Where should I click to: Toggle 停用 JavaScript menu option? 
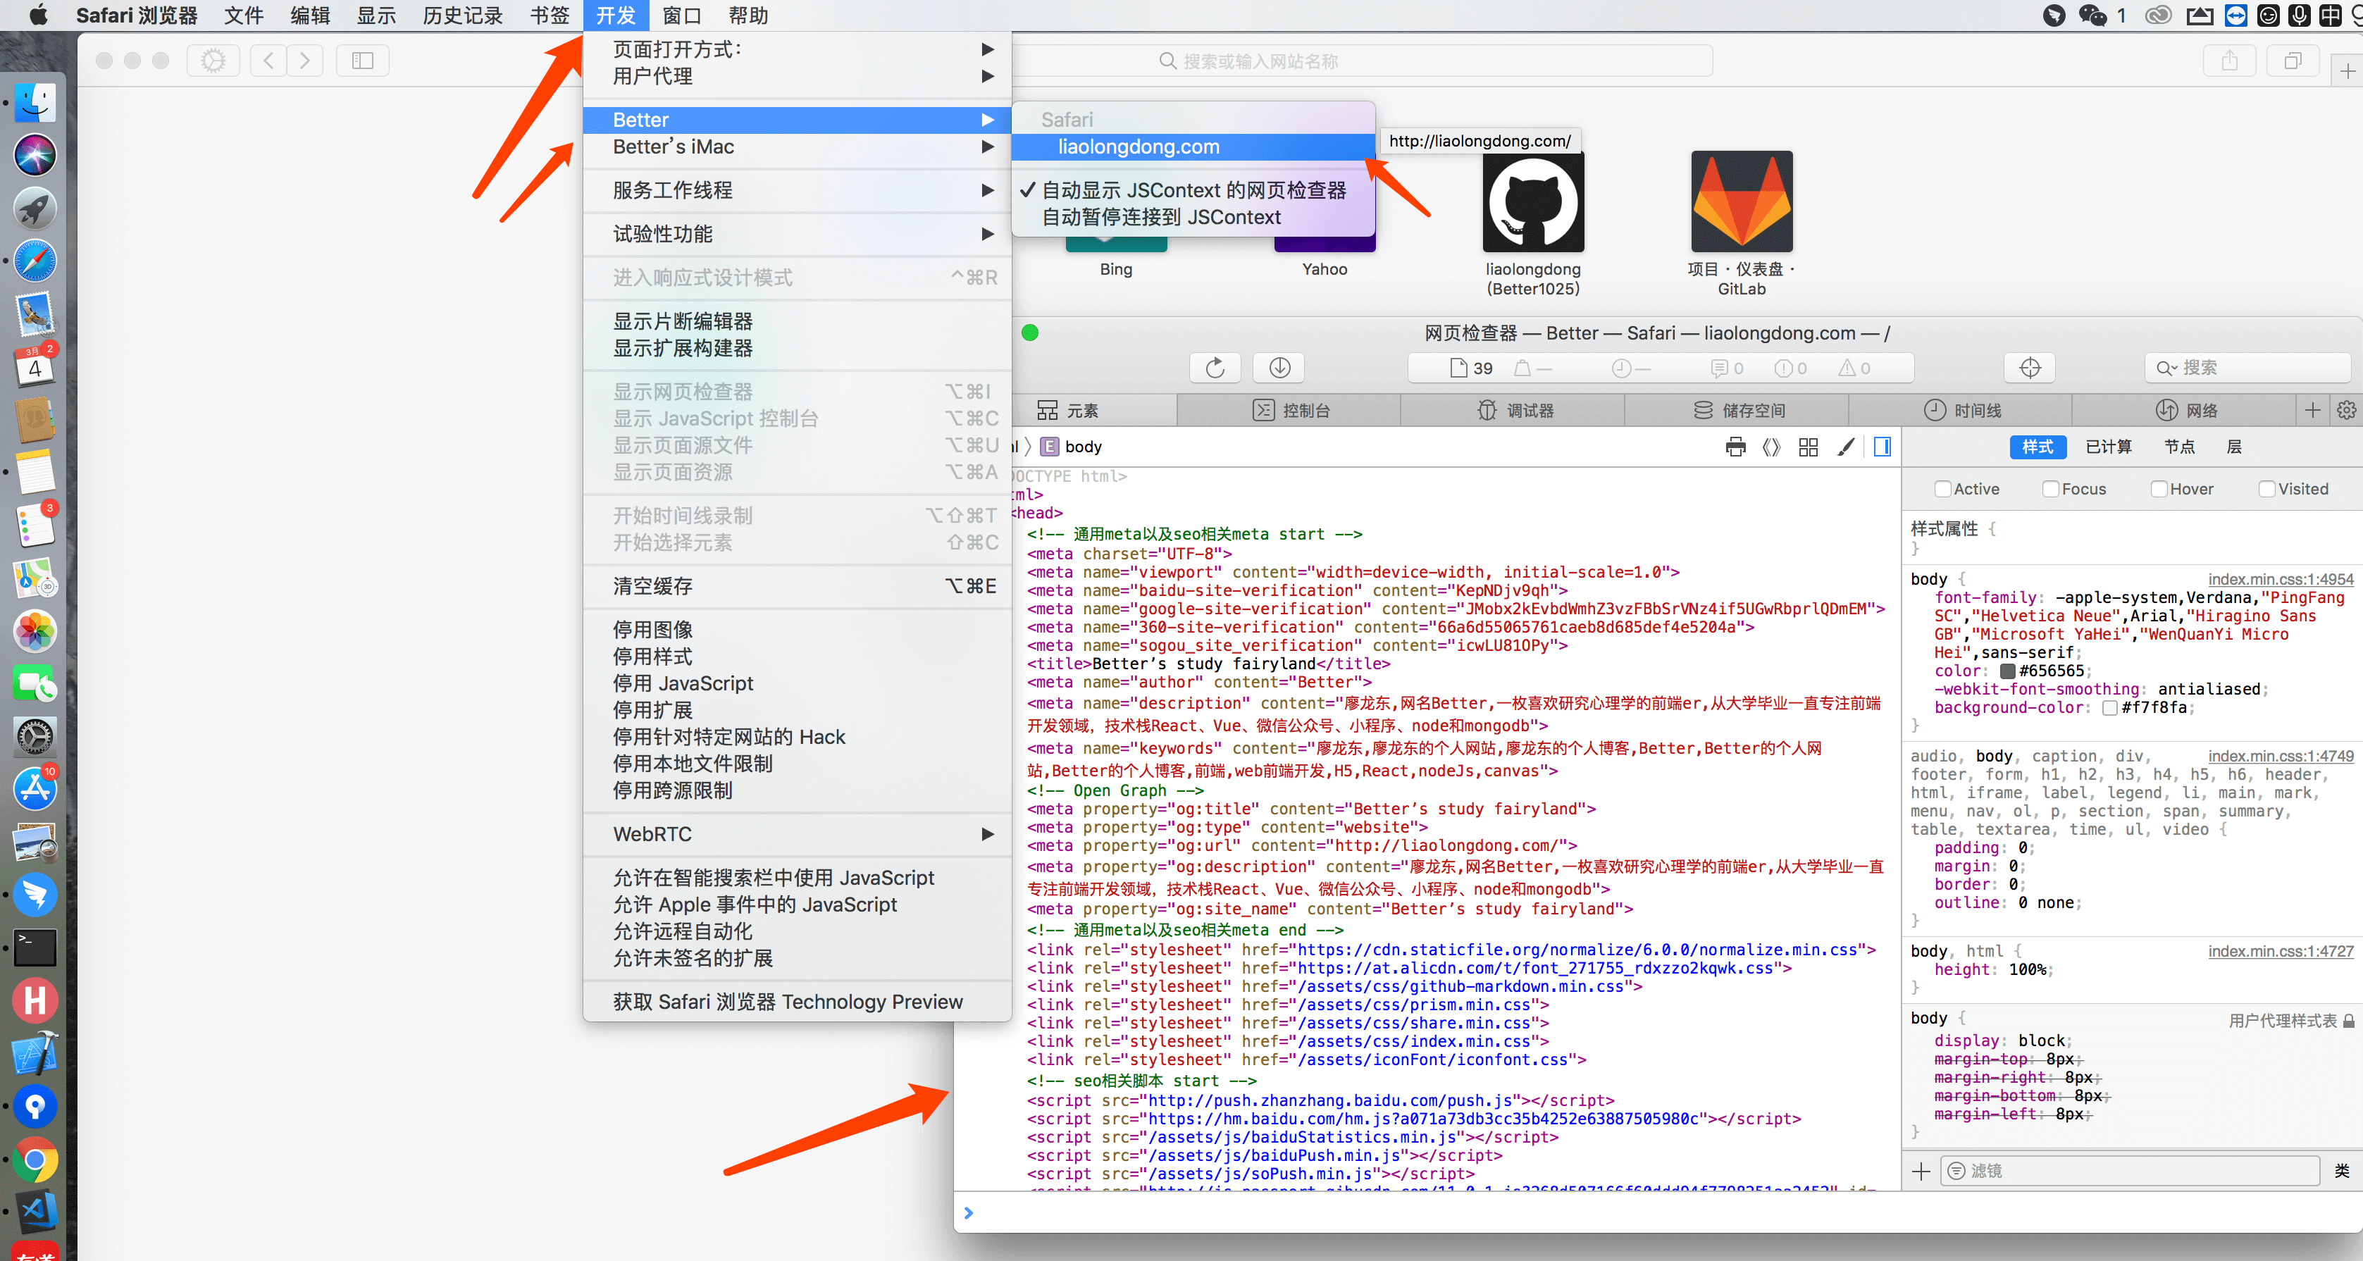click(x=797, y=683)
